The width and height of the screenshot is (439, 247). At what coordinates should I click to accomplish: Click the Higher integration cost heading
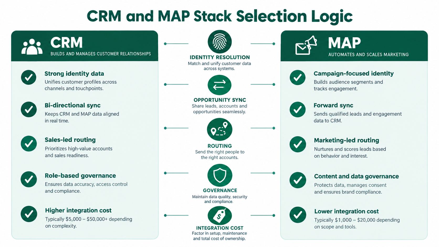pos(78,211)
